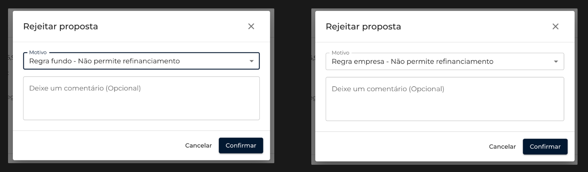Close the dialog with Regra fundo selected
The width and height of the screenshot is (588, 172).
point(251,27)
